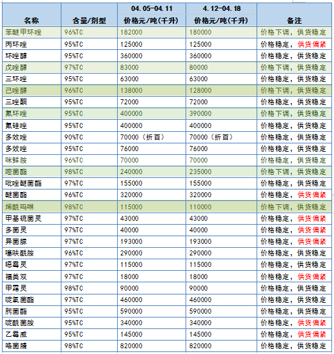
Task: Click the 吡唑醚菌酯 name cell
Action: [31, 183]
